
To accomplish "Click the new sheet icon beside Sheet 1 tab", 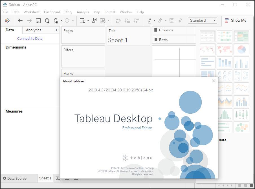I will click(x=58, y=179).
